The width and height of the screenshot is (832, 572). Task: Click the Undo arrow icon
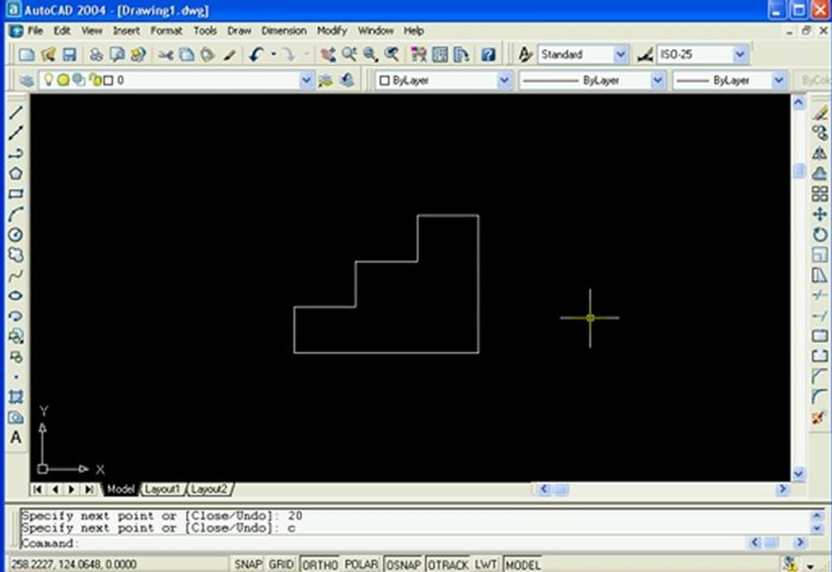[x=257, y=55]
